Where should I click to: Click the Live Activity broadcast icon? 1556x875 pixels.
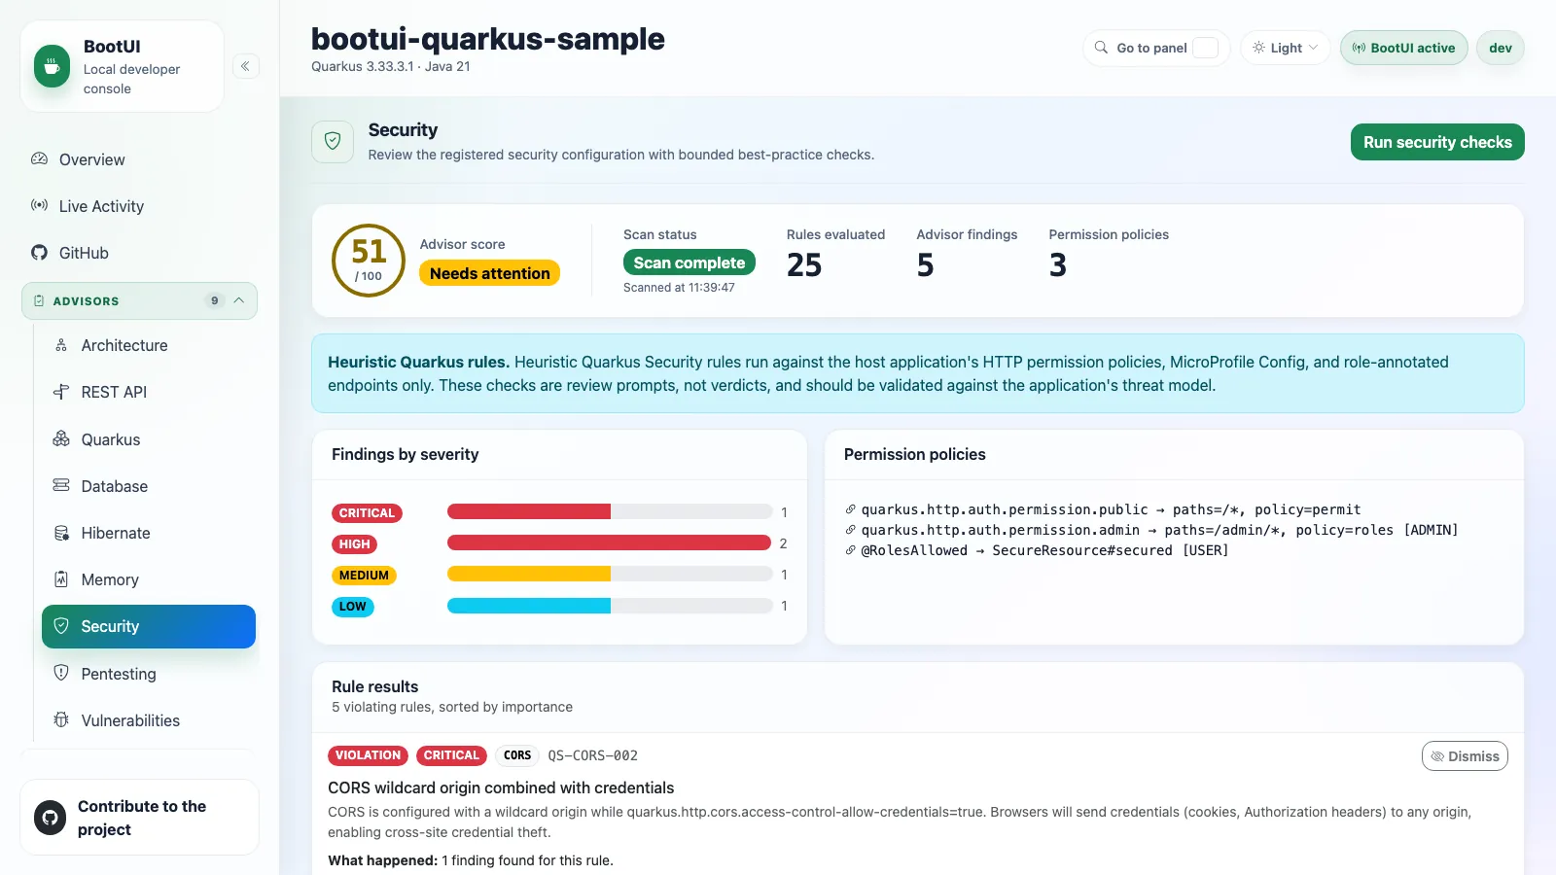(39, 205)
